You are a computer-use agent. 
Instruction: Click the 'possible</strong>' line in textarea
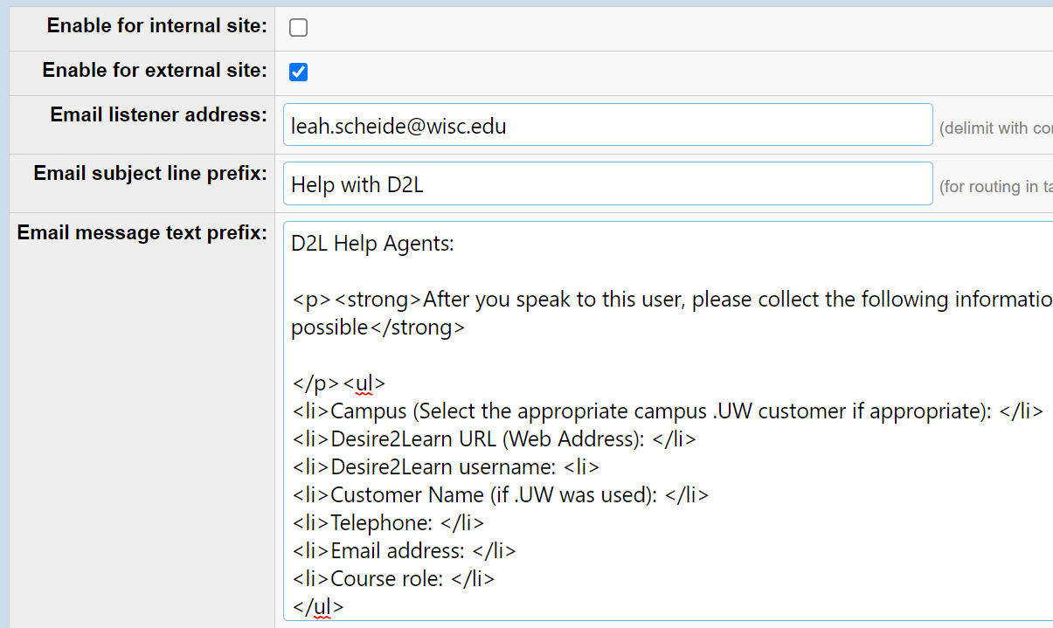tap(378, 328)
